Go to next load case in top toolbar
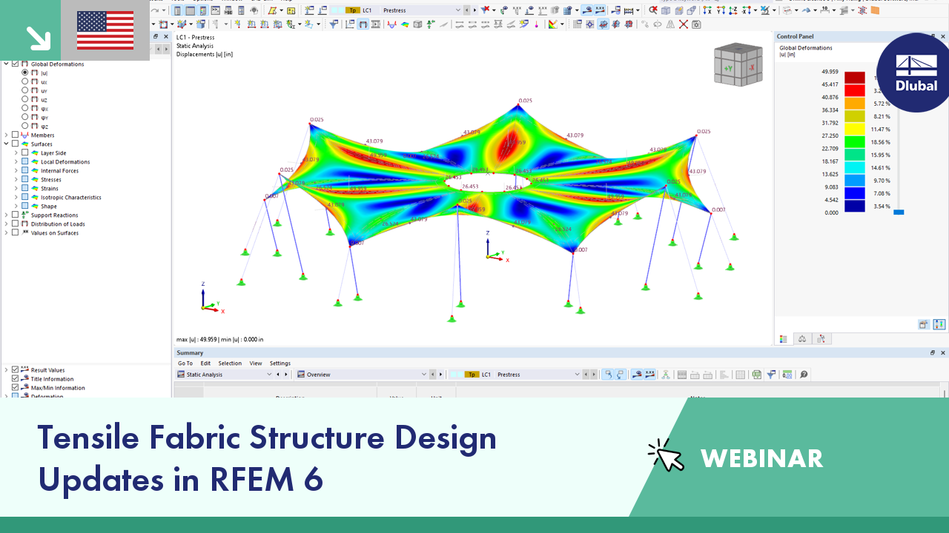The width and height of the screenshot is (949, 533). [x=474, y=10]
